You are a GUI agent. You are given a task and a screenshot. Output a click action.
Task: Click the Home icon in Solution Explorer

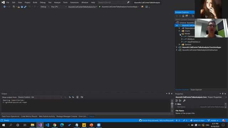[x=183, y=16]
